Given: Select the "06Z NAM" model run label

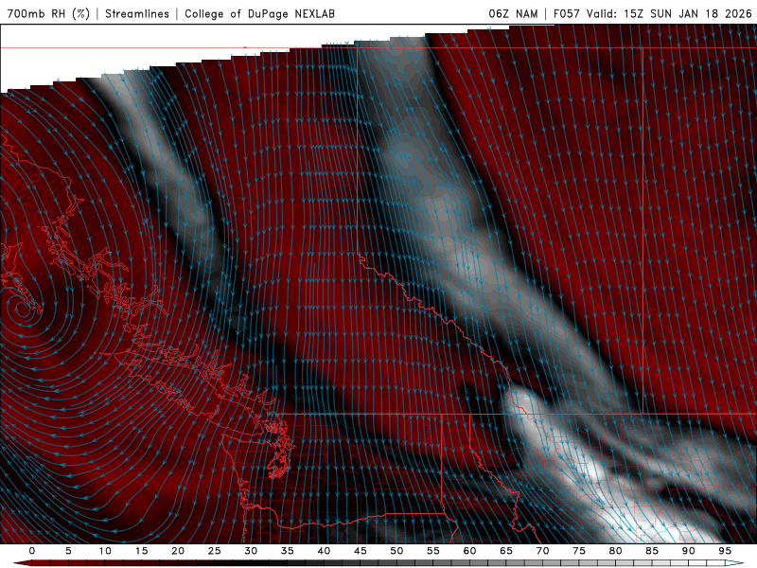Looking at the screenshot, I should 513,13.
